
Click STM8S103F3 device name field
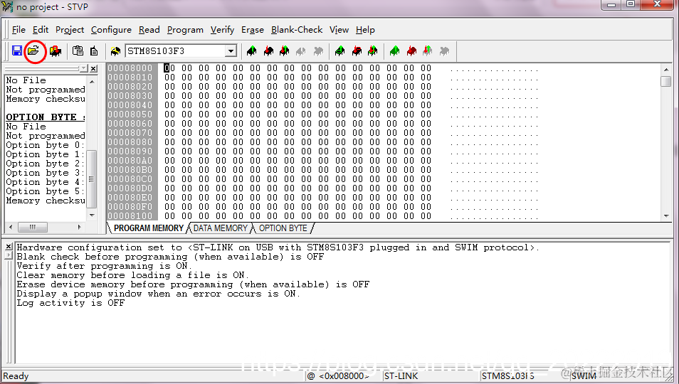pyautogui.click(x=175, y=51)
